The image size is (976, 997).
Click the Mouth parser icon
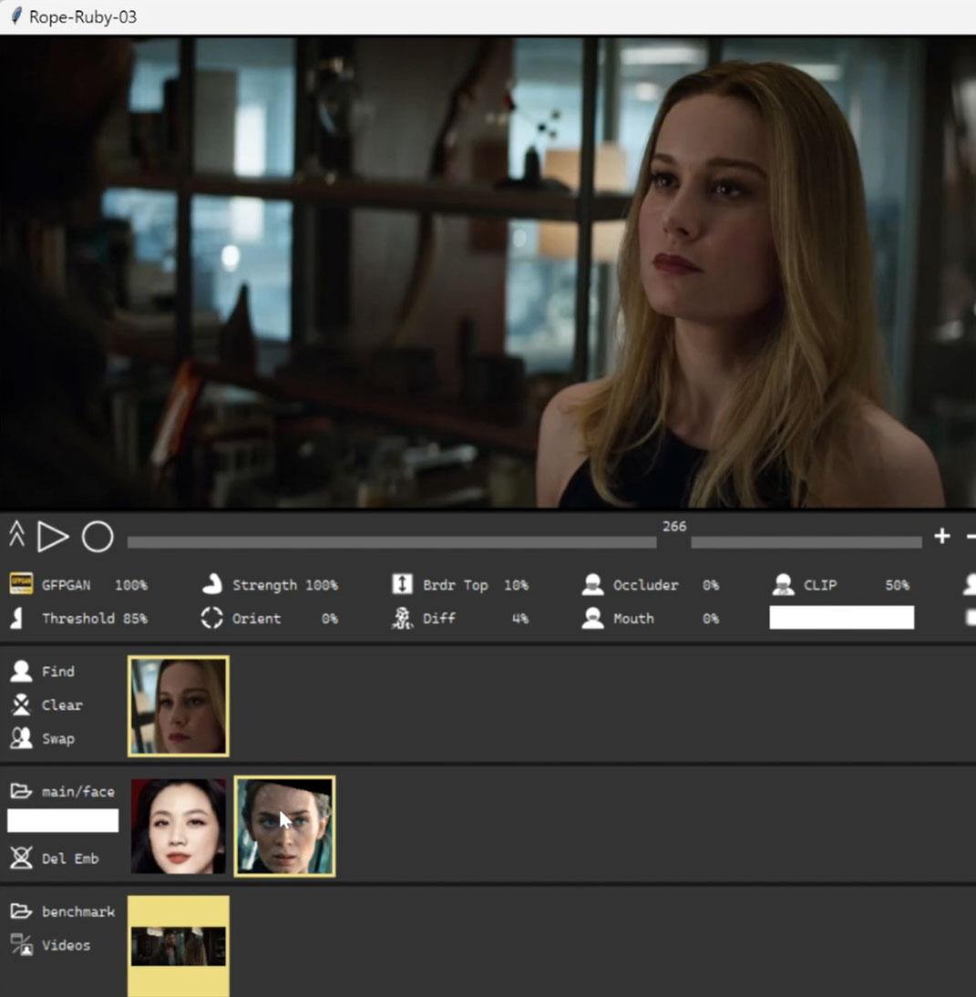pyautogui.click(x=593, y=619)
